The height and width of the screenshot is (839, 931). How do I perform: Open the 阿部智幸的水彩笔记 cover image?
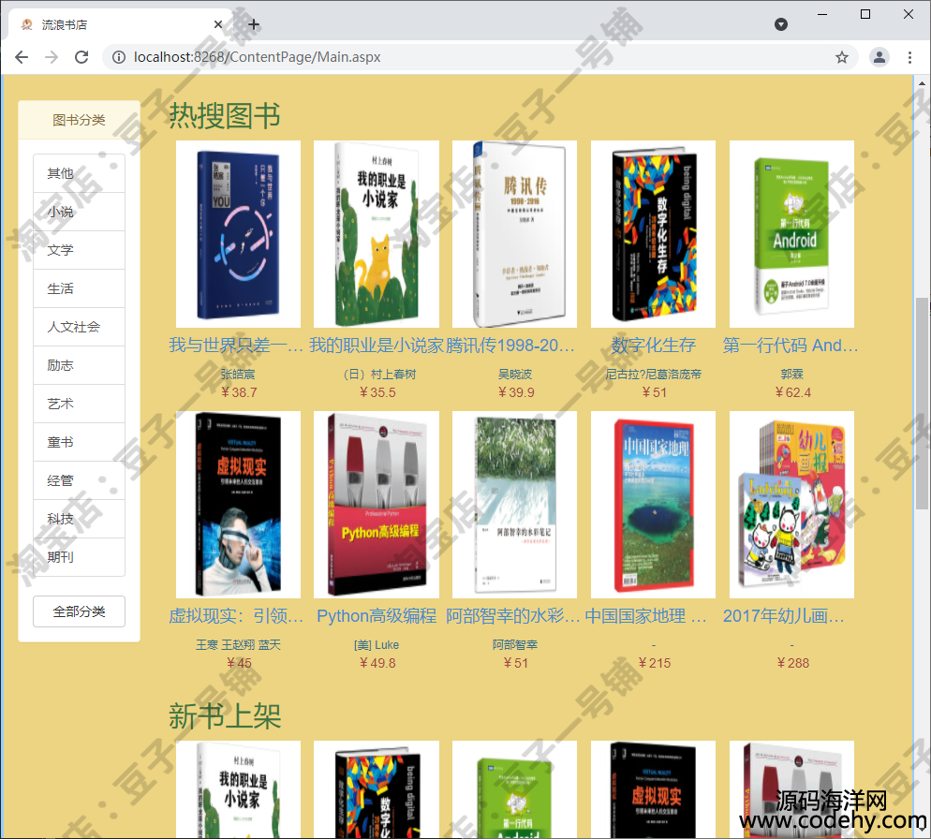(515, 505)
